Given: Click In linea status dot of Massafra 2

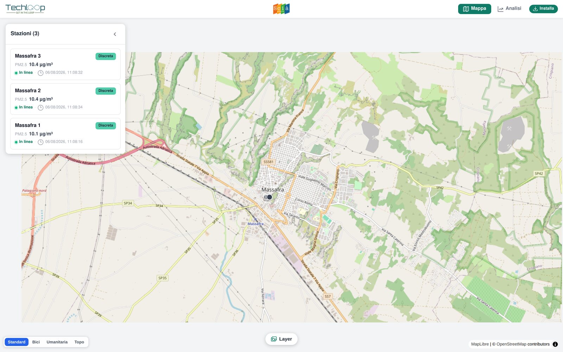Looking at the screenshot, I should click(16, 107).
